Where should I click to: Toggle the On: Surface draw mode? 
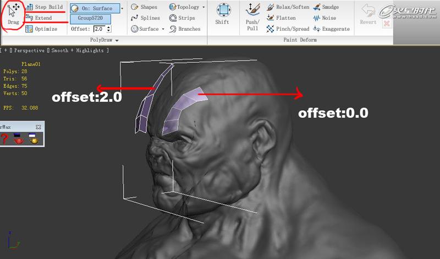[95, 8]
